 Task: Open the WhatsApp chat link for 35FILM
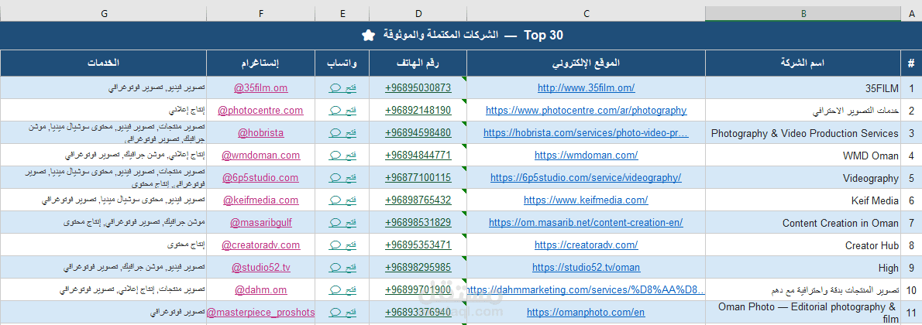342,88
